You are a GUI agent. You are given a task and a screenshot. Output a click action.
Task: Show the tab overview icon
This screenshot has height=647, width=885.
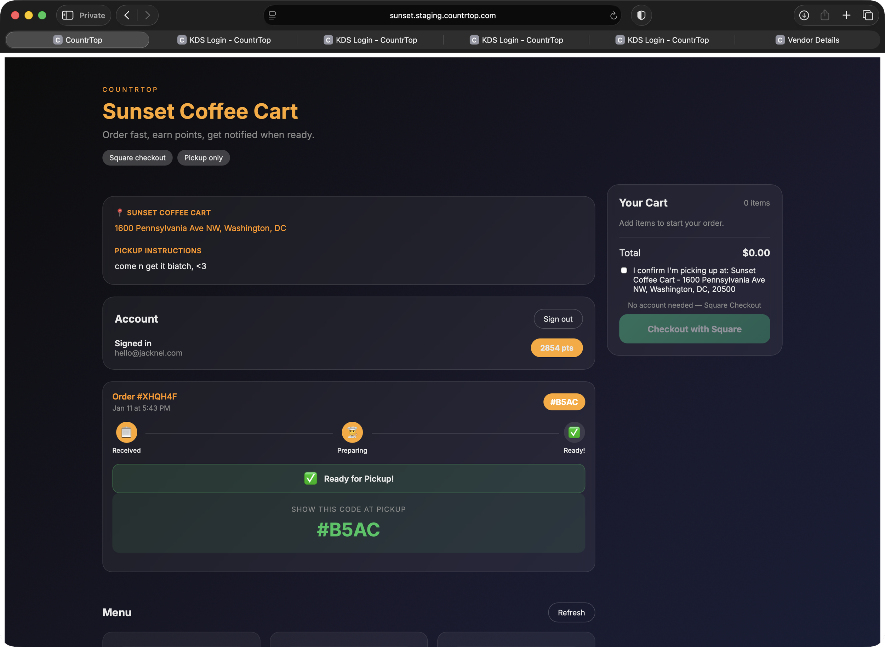[867, 15]
